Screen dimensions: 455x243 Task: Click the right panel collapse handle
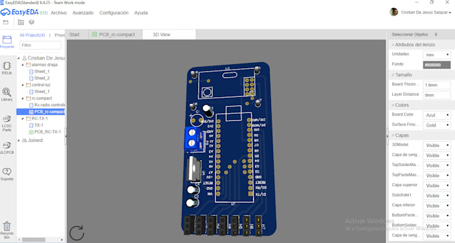(387, 136)
